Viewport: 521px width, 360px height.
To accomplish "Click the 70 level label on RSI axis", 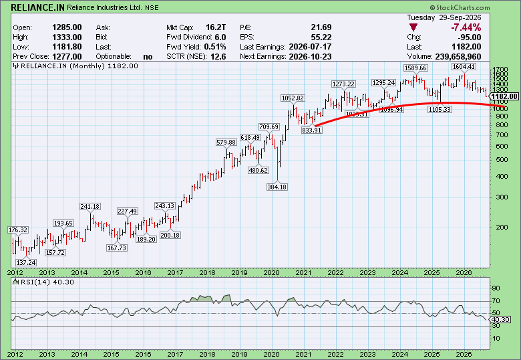I will [x=496, y=300].
